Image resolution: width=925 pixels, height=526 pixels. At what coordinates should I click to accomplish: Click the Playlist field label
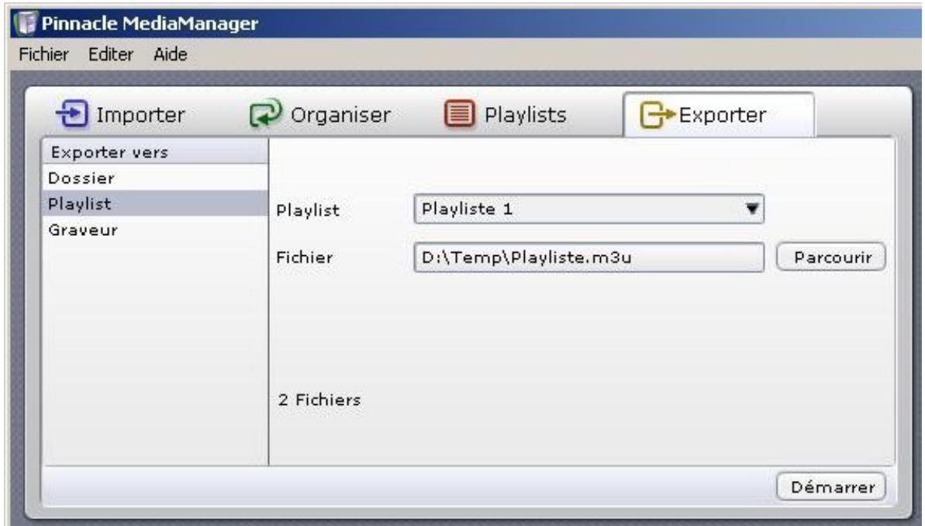click(x=307, y=210)
